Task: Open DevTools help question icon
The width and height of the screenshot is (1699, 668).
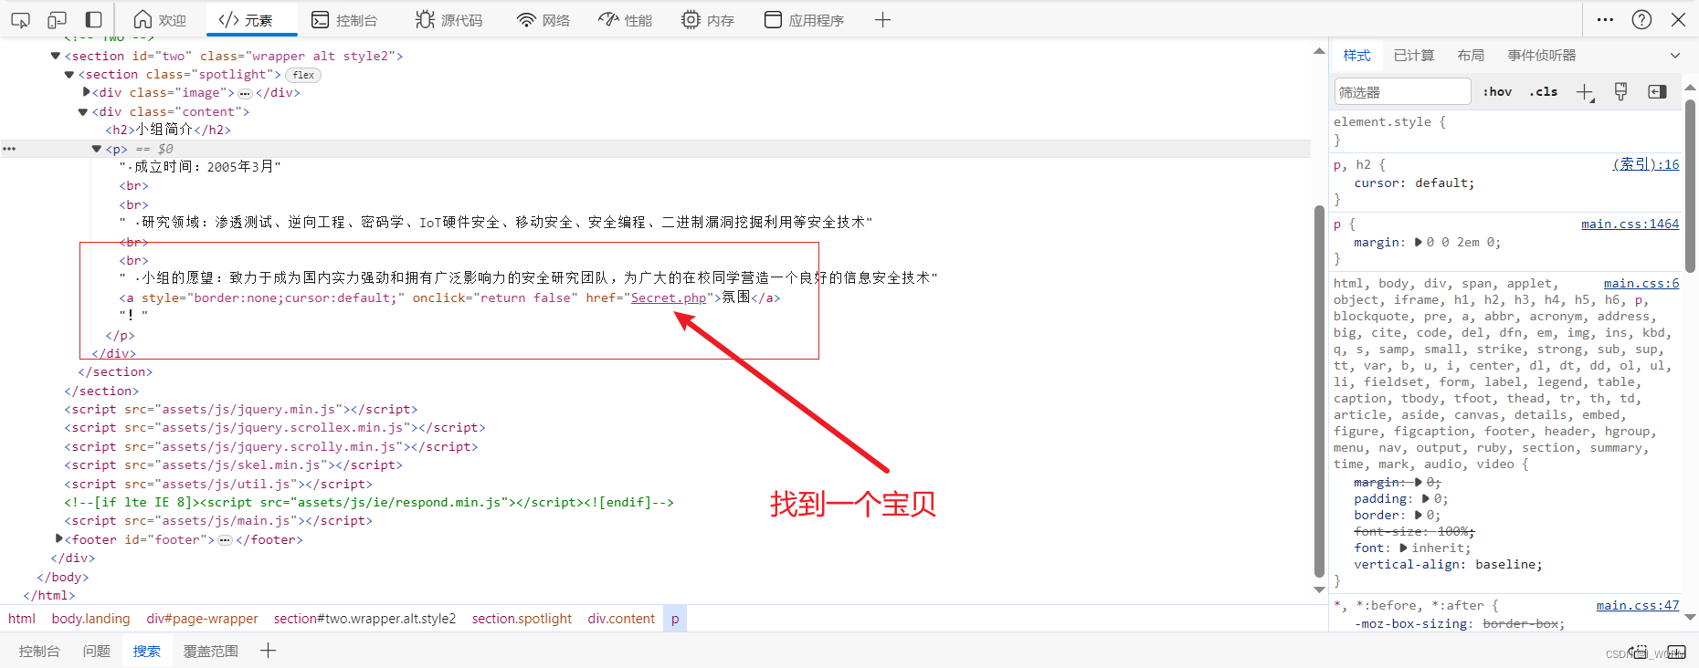Action: pos(1641,19)
